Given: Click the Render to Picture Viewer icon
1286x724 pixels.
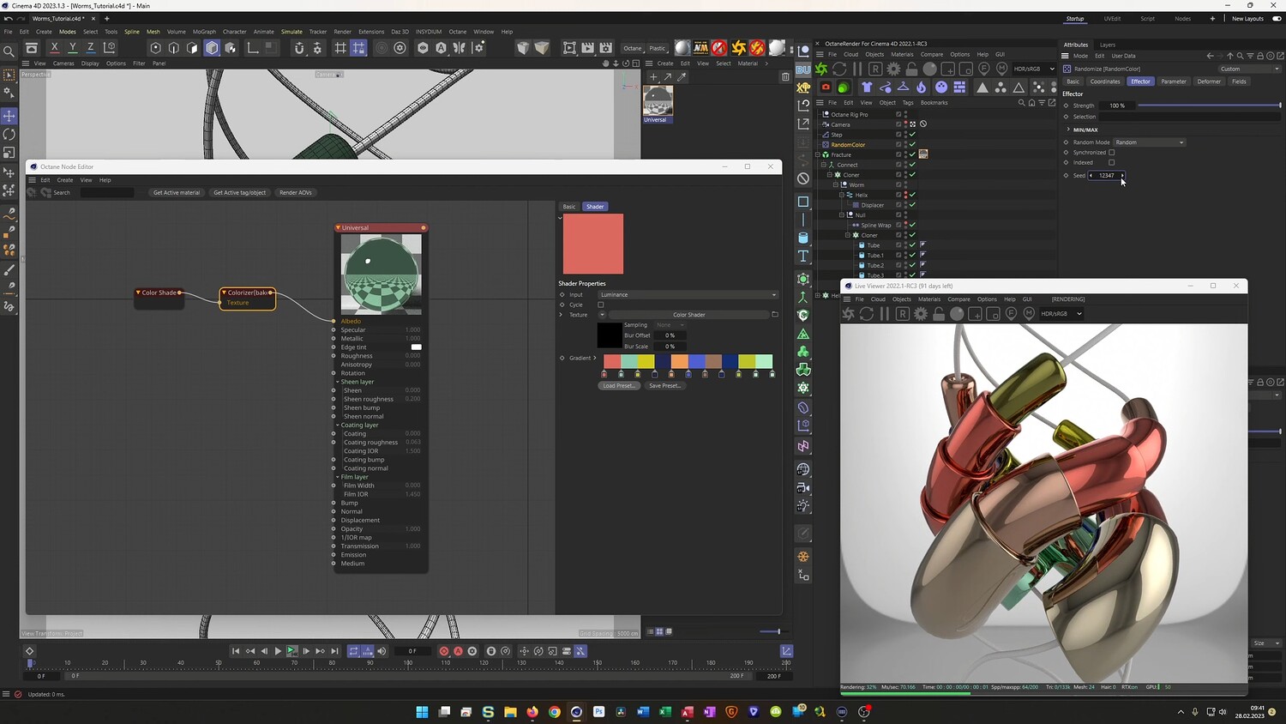Looking at the screenshot, I should click(588, 48).
